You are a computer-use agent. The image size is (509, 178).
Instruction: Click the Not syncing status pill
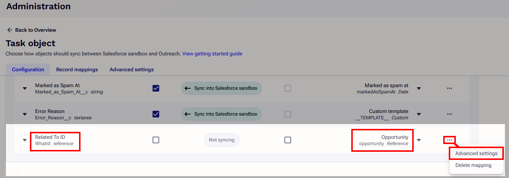tap(222, 140)
